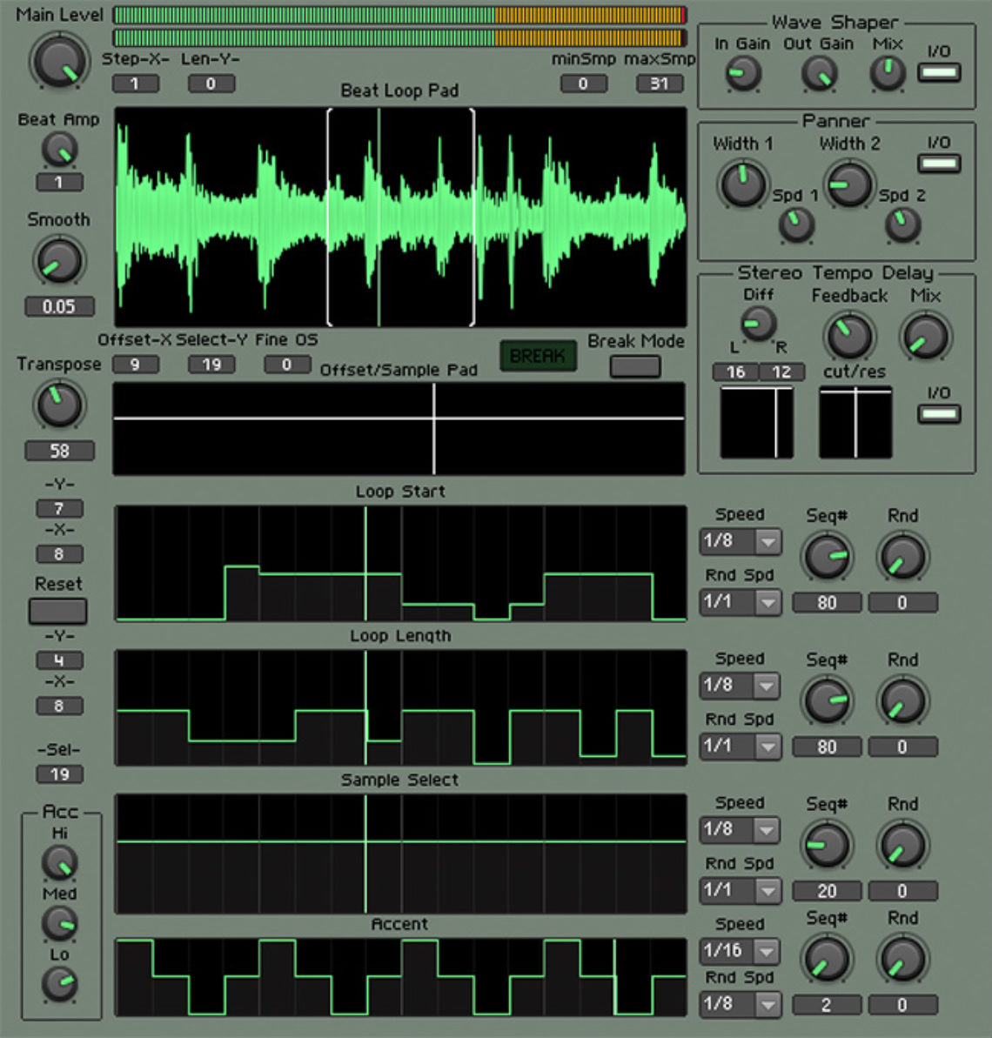Viewport: 992px width, 1038px height.
Task: Click the BREAK button
Action: [x=538, y=356]
